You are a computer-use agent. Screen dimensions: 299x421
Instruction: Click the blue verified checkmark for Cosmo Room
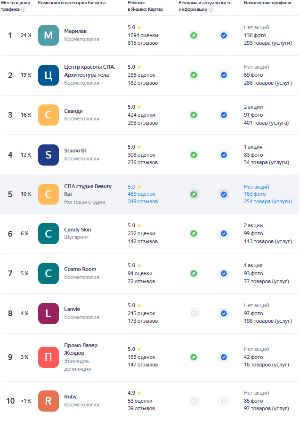pyautogui.click(x=224, y=273)
